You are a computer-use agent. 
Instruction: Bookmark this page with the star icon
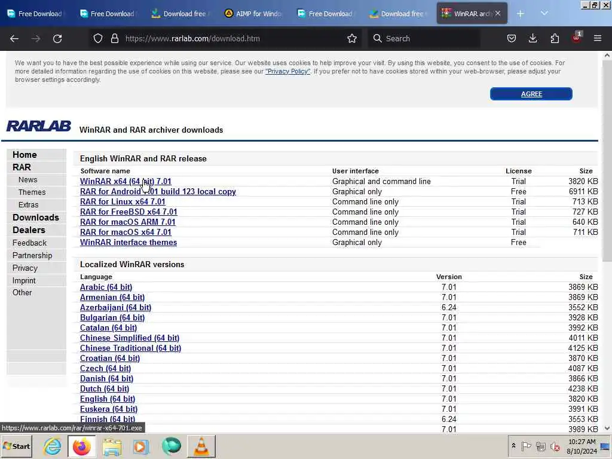(351, 38)
